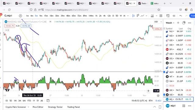Select the W weekly timeframe
This screenshot has width=195, height=110.
coord(121,16)
